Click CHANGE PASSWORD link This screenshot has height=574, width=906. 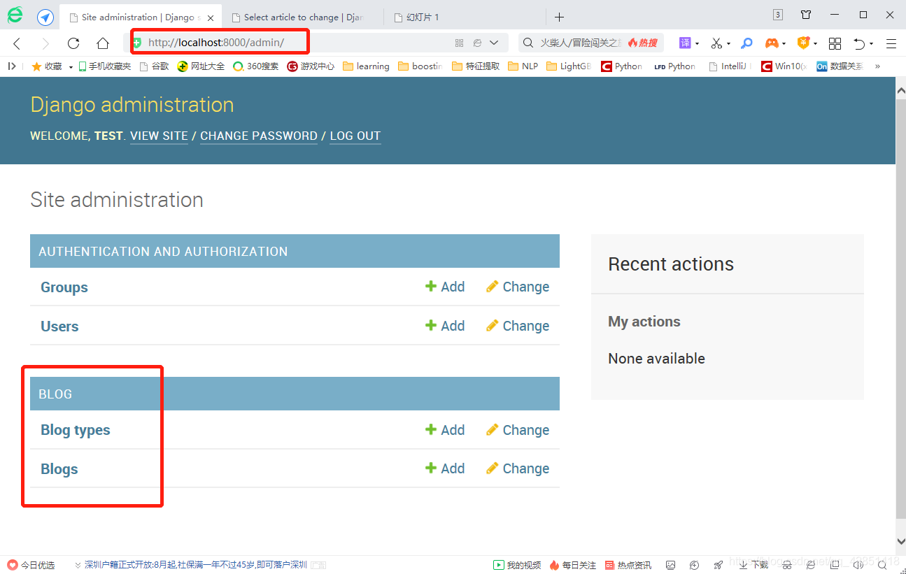tap(259, 136)
